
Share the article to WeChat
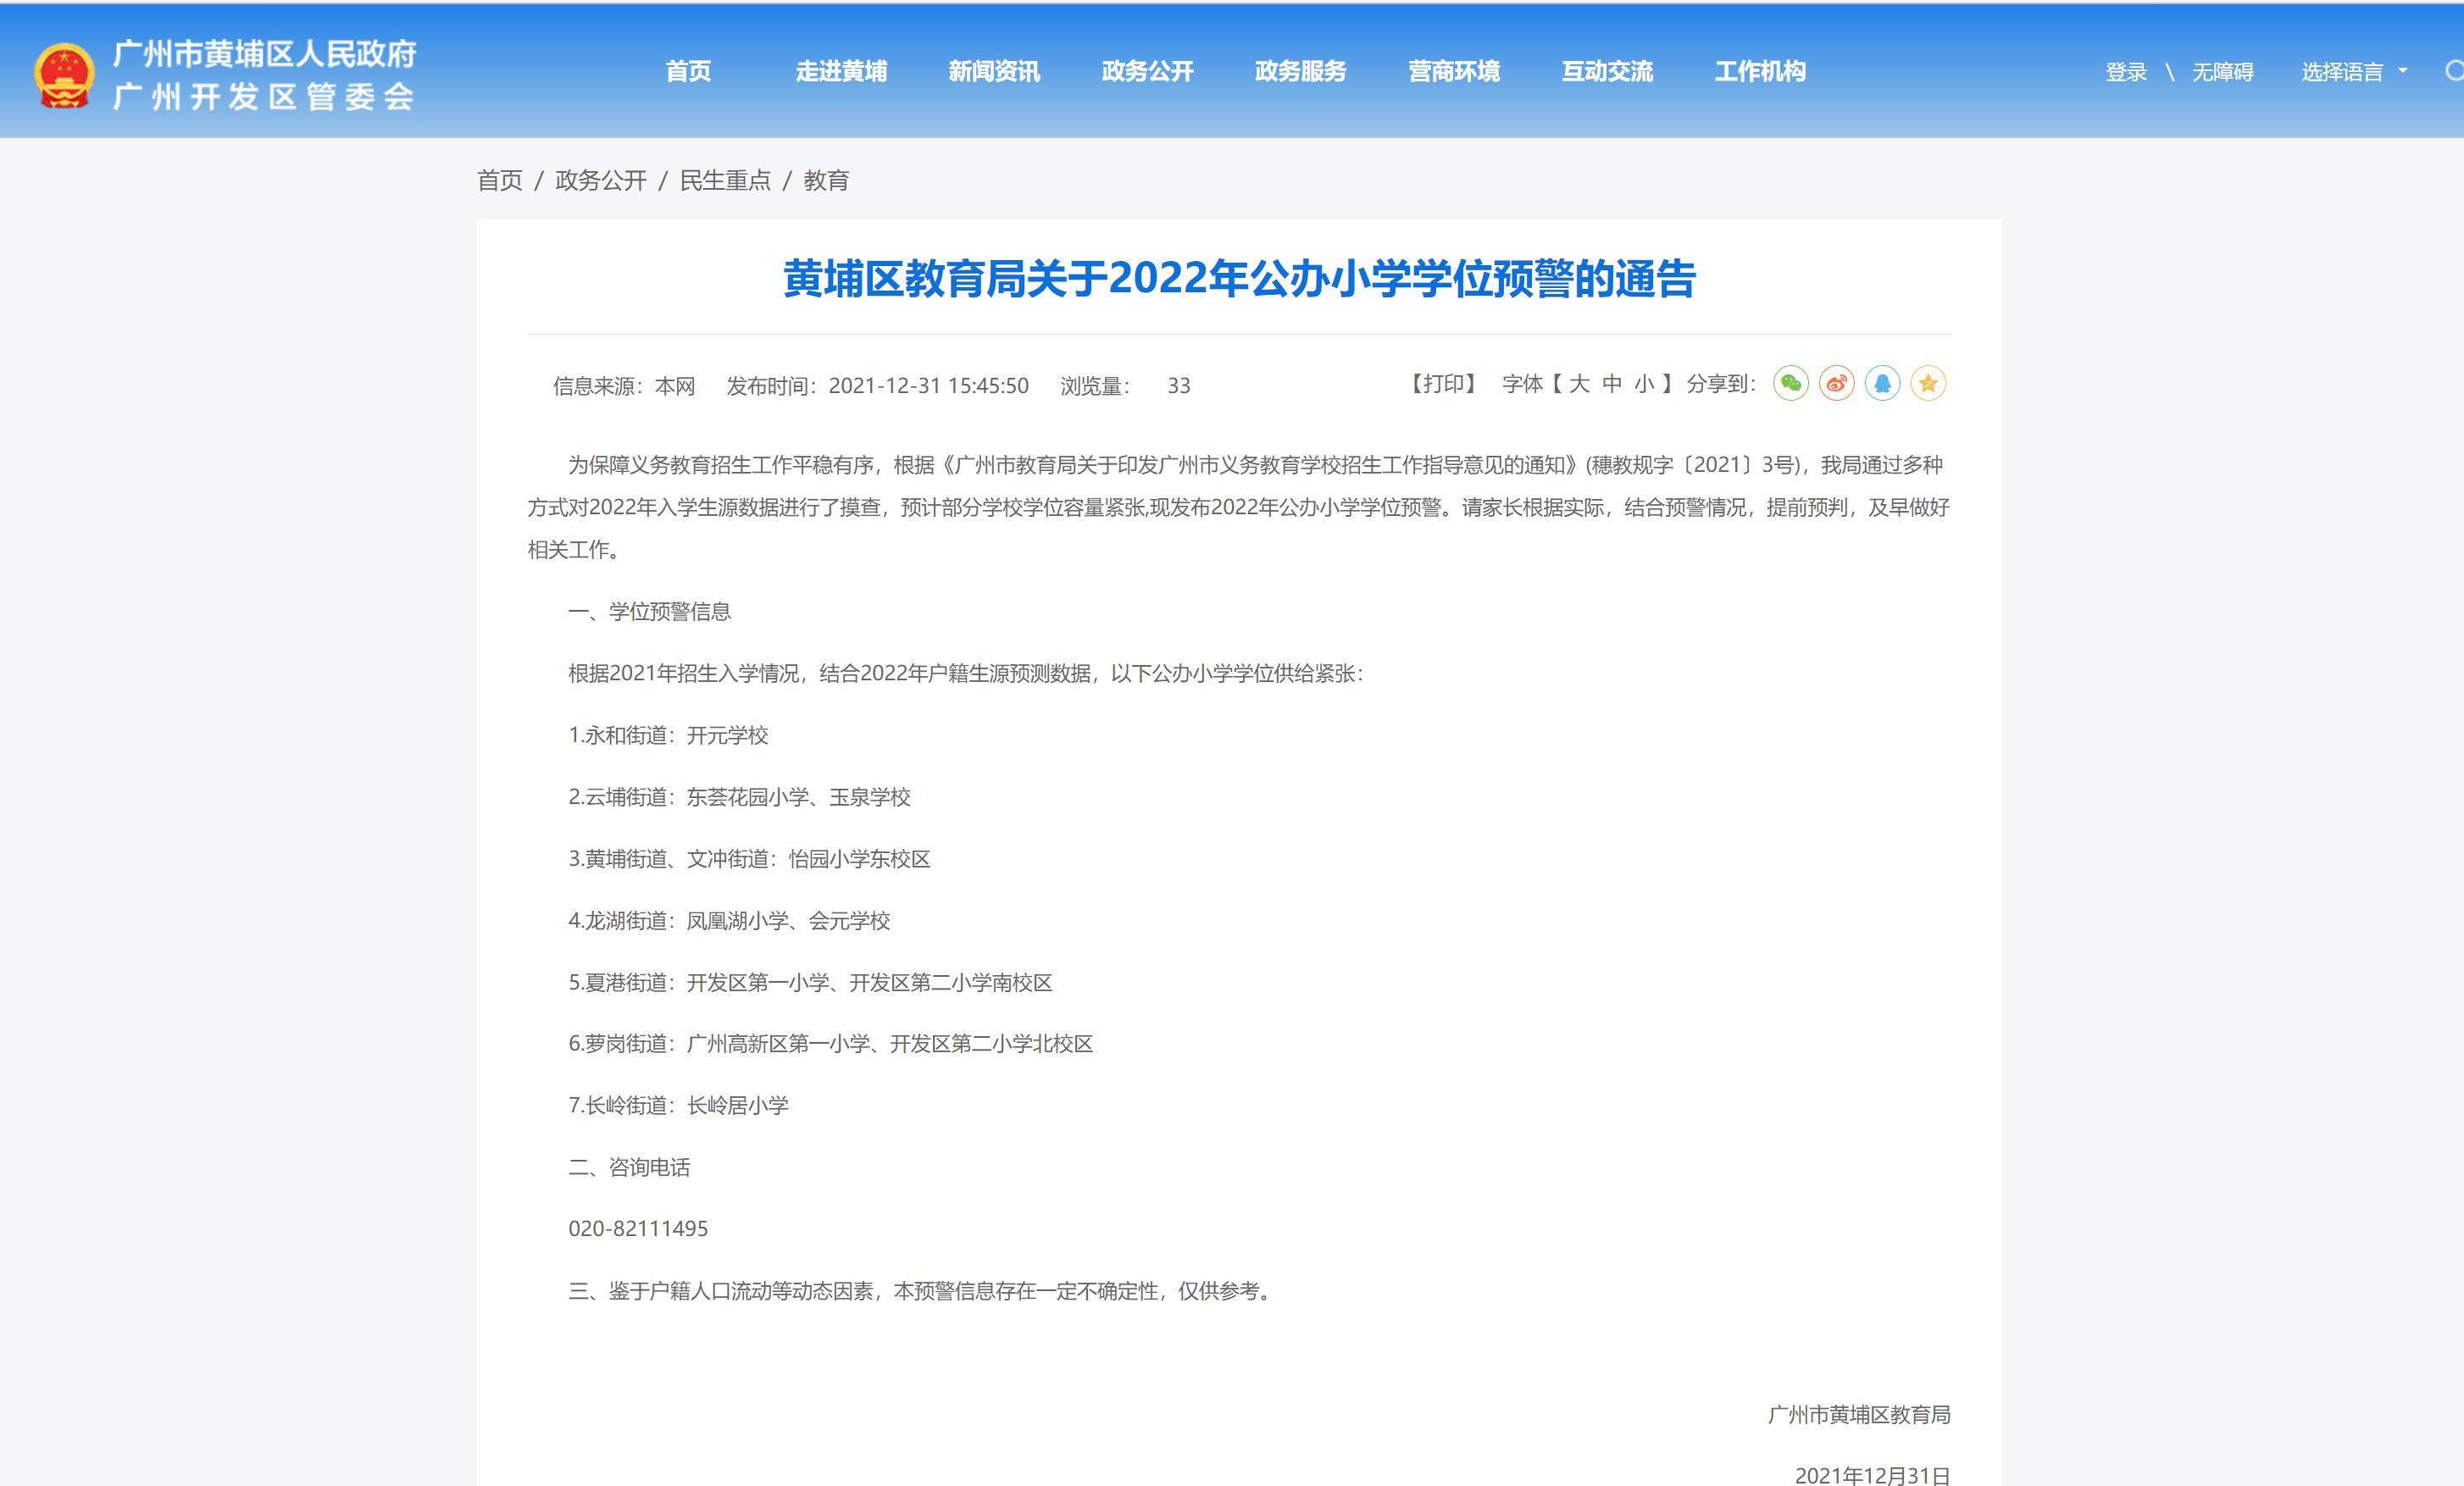click(x=1790, y=384)
